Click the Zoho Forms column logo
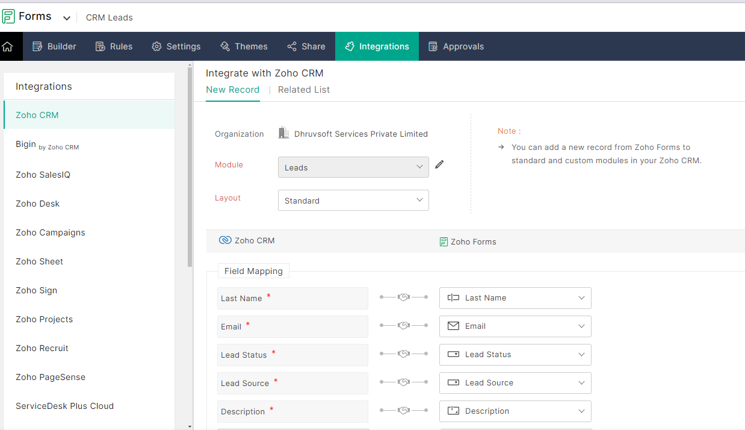This screenshot has width=745, height=430. tap(444, 241)
